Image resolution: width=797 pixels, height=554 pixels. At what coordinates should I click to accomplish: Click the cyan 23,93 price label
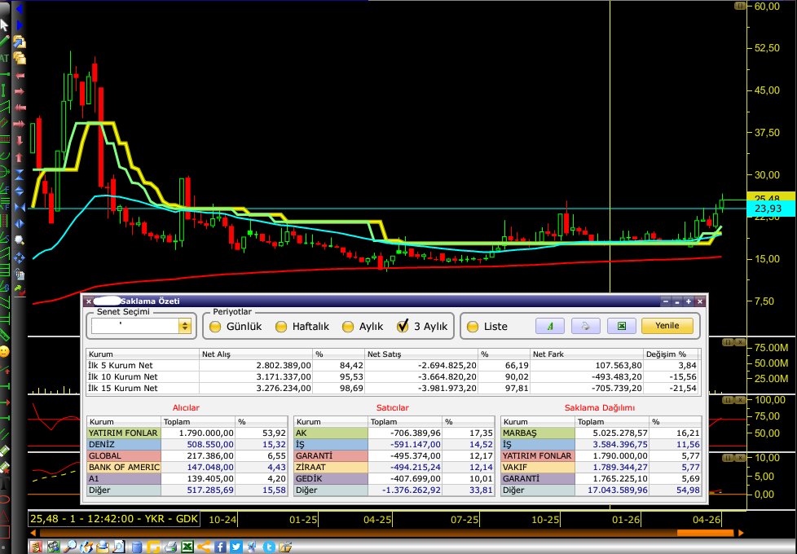pos(771,209)
